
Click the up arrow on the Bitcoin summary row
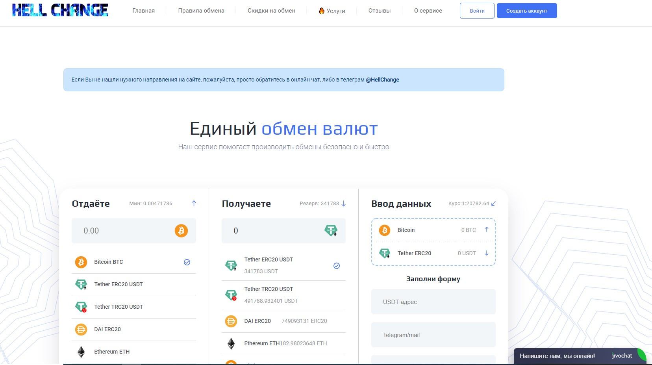[487, 230]
